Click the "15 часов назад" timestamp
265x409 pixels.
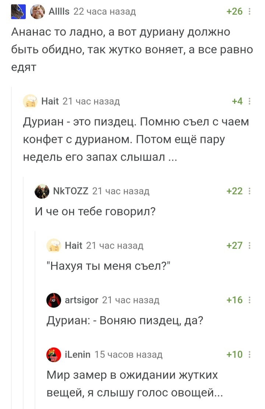pyautogui.click(x=128, y=355)
